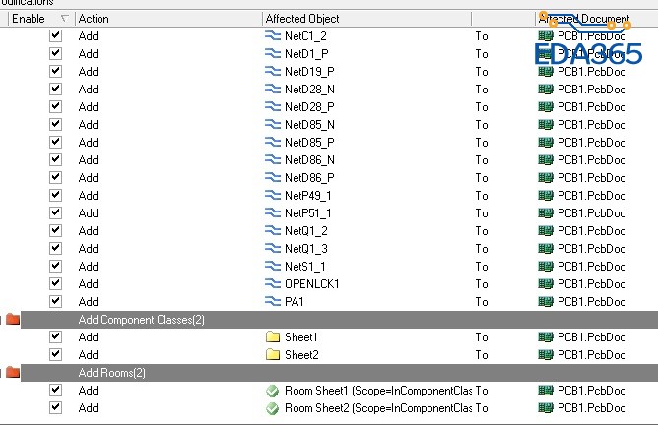Toggle the checkbox for Room Sheet1
This screenshot has height=425, width=658.
point(55,390)
